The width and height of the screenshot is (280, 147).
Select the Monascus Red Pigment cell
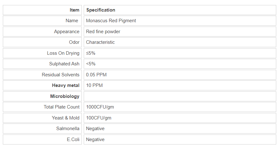[111, 21]
